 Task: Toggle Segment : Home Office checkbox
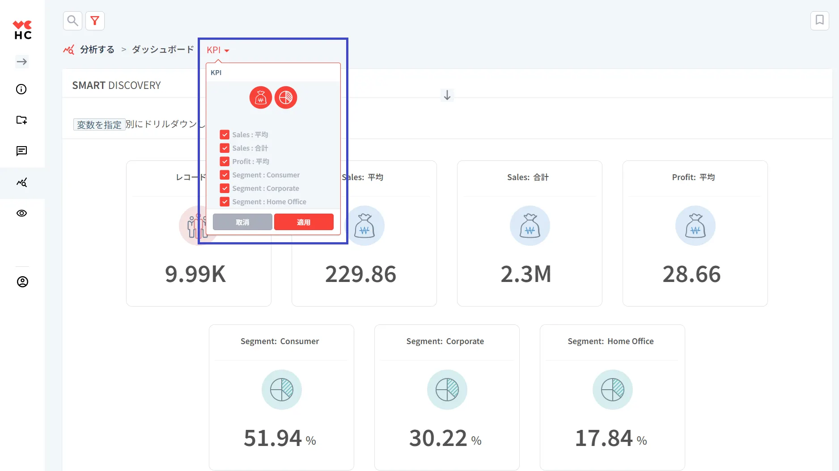tap(225, 202)
